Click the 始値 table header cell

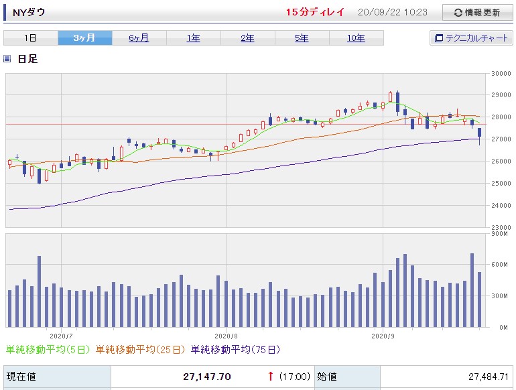[348, 377]
